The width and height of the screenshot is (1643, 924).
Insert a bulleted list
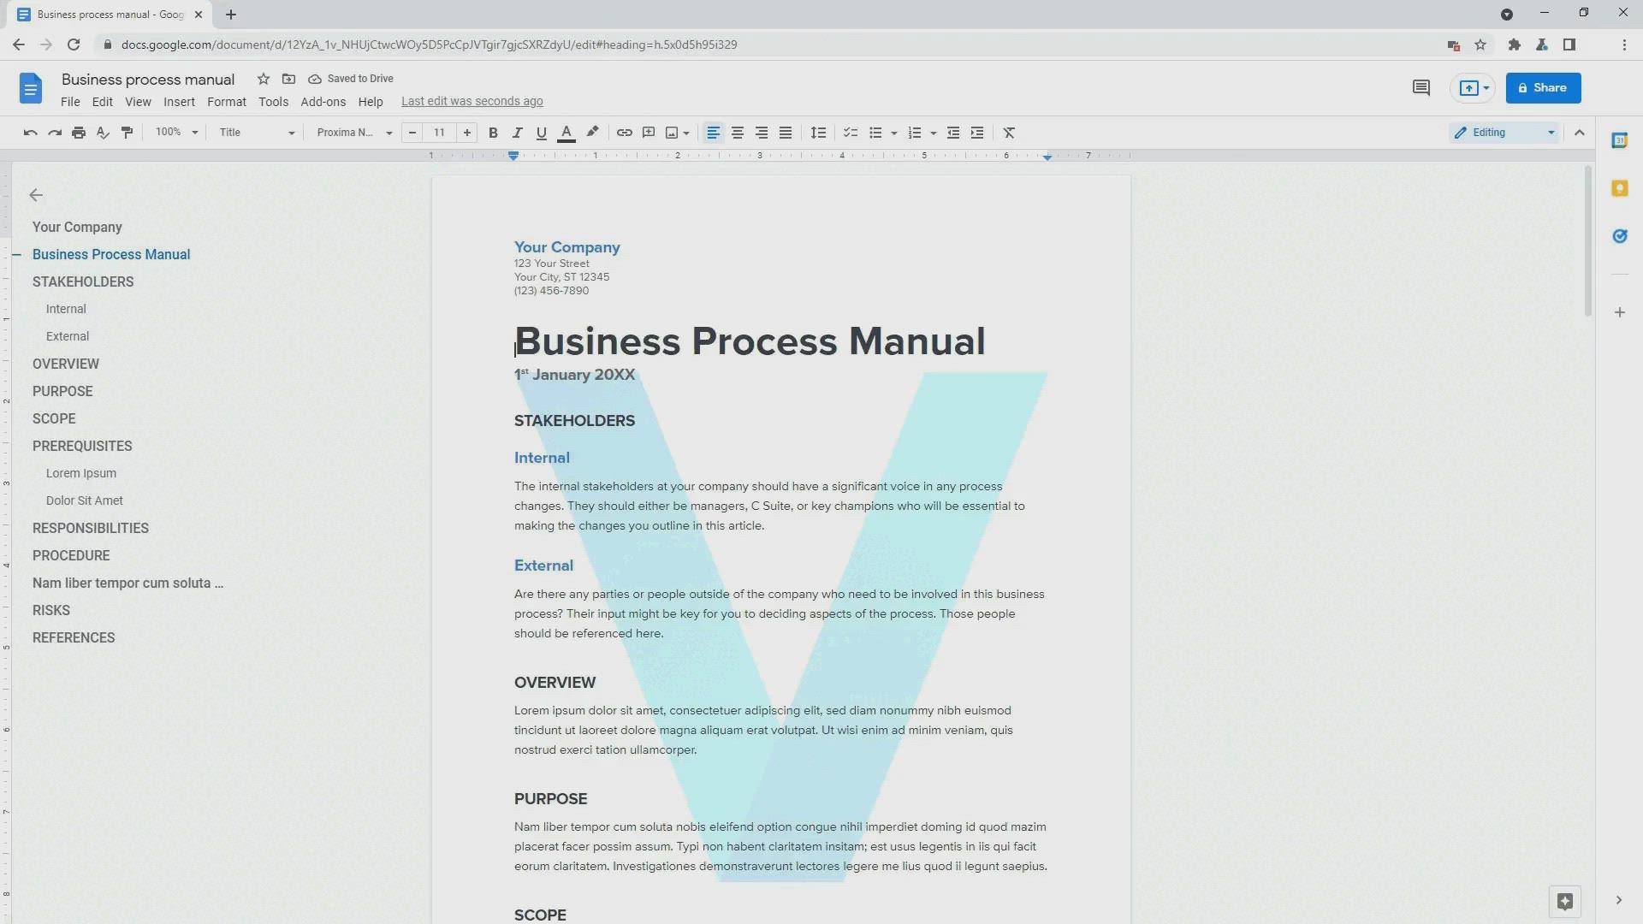coord(875,133)
